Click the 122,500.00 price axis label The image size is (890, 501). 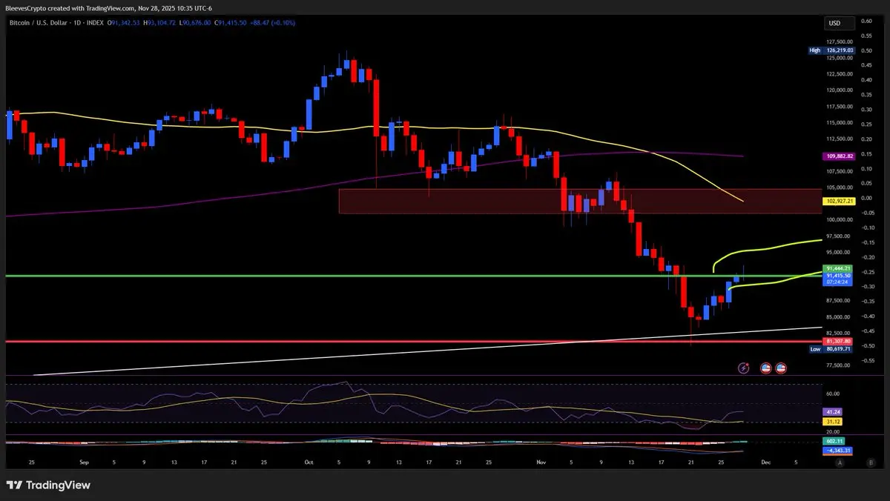[x=840, y=73]
